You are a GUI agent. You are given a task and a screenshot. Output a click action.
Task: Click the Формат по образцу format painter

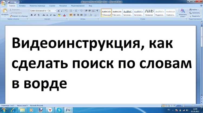point(19,16)
